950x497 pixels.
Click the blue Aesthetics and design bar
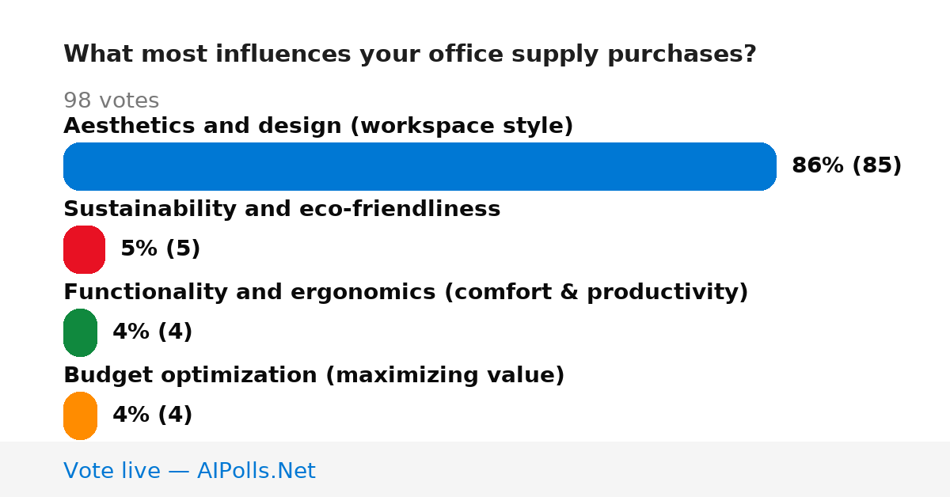(420, 166)
